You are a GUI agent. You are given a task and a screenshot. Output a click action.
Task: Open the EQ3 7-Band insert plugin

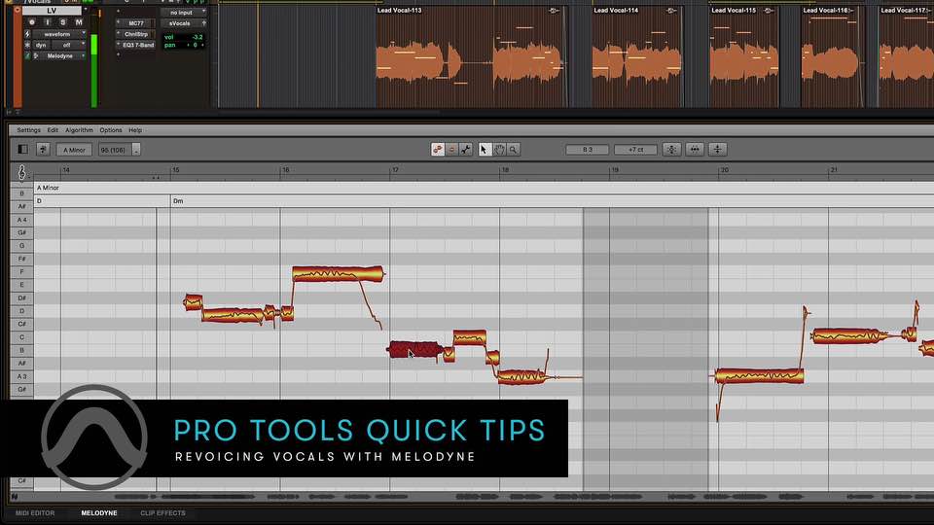click(x=136, y=45)
